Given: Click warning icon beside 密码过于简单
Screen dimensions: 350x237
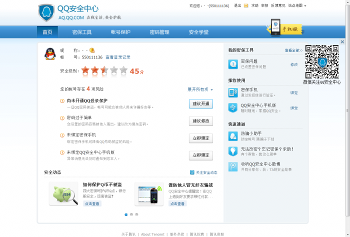Looking at the screenshot, I should click(x=62, y=118).
